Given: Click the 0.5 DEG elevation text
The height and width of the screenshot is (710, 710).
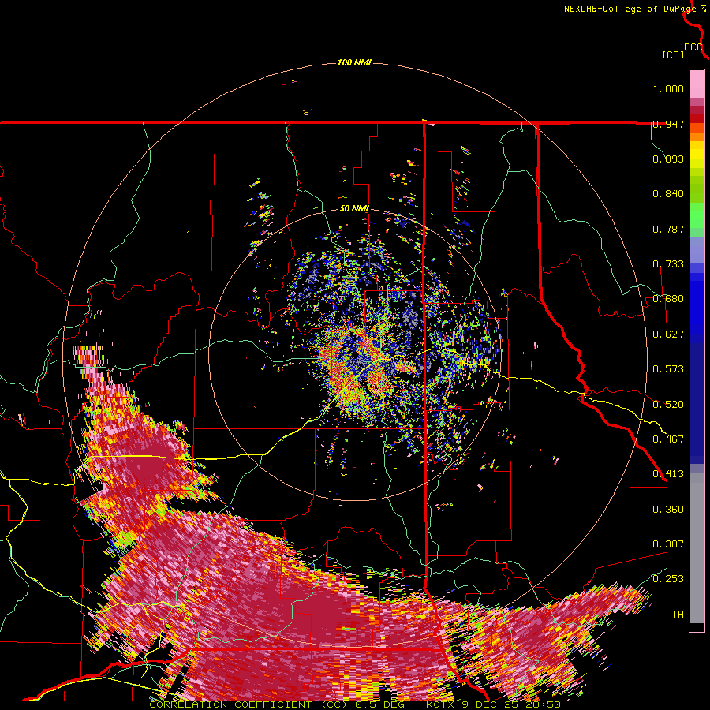Looking at the screenshot, I should [x=380, y=704].
